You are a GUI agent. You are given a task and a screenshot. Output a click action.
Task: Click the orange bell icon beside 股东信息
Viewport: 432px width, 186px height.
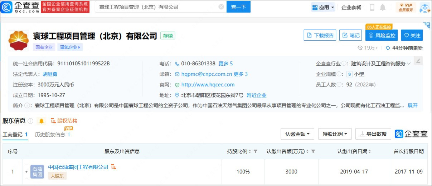pyautogui.click(x=42, y=121)
